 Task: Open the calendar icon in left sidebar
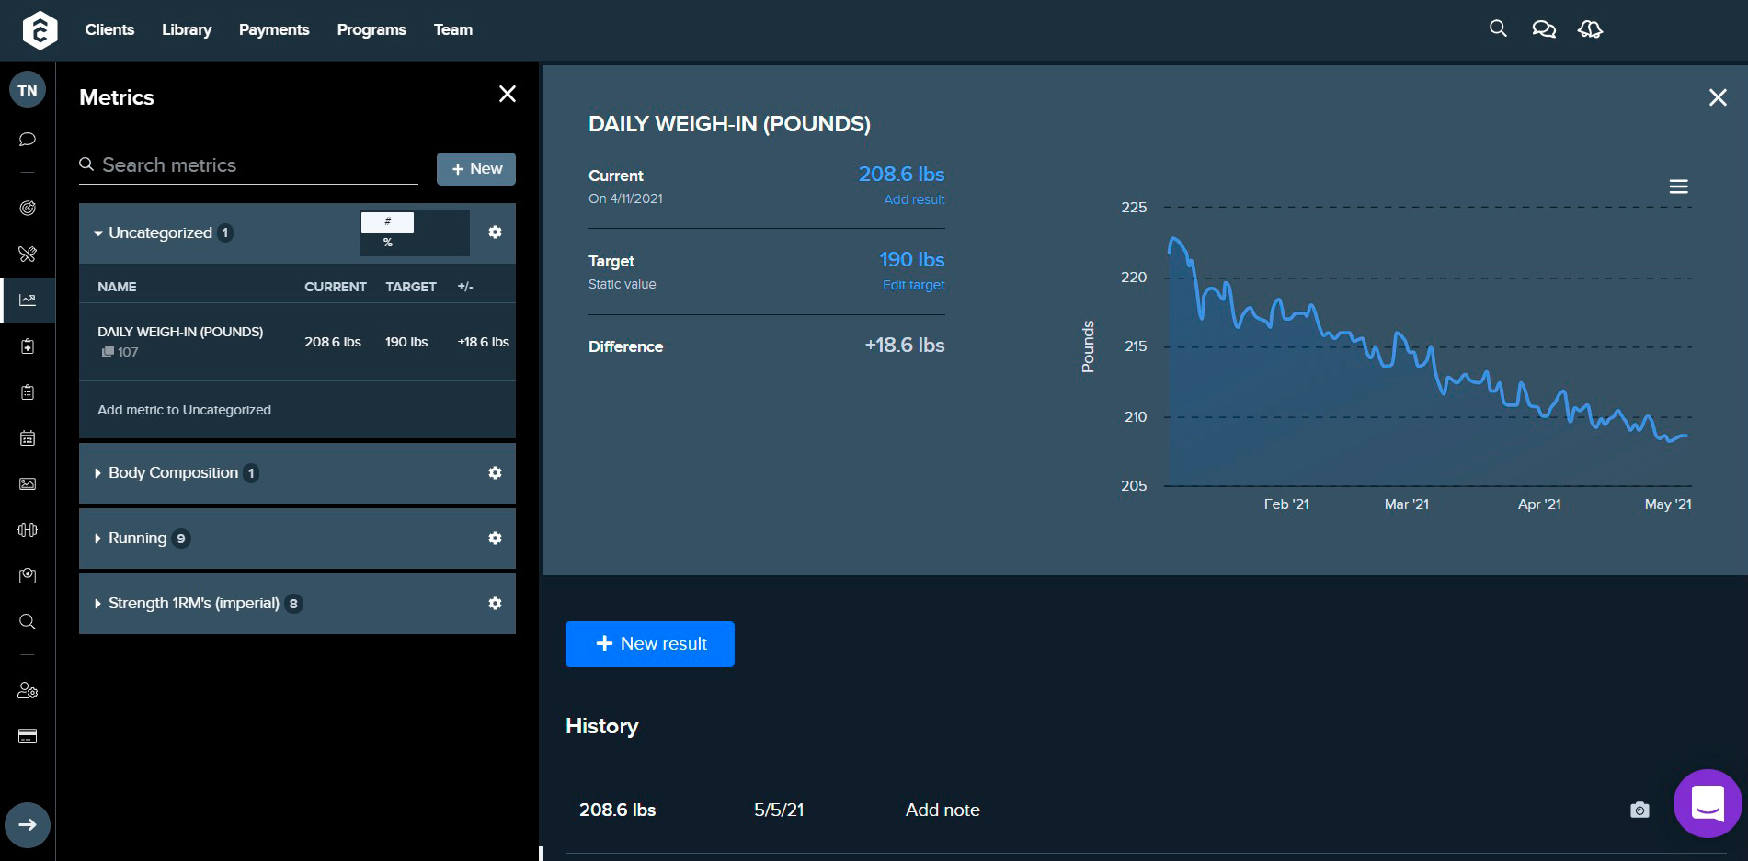[x=28, y=437]
